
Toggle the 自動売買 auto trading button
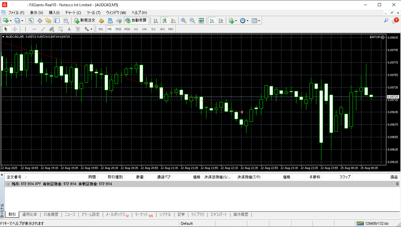pyautogui.click(x=136, y=21)
